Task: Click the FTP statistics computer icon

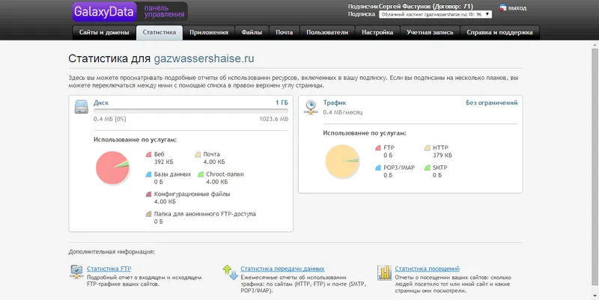Action: tap(76, 272)
